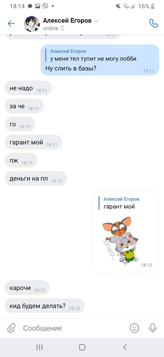
Task: Tap the back arrow in chat header
Action: tap(11, 23)
